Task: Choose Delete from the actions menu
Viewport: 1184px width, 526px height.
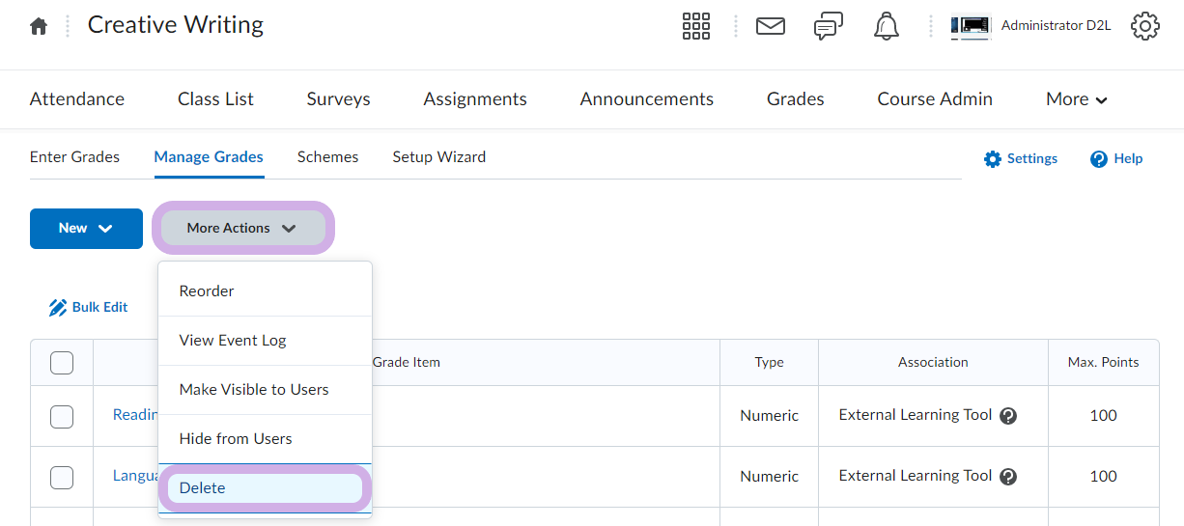Action: pos(265,488)
